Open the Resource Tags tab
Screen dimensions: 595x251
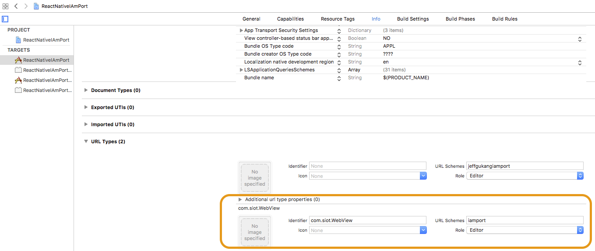point(338,19)
